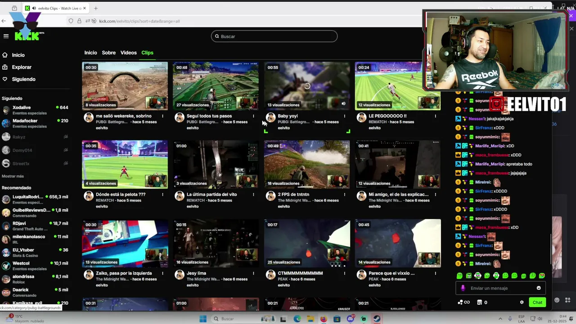Play the '2 FPS de tntntn' clip

pyautogui.click(x=307, y=164)
